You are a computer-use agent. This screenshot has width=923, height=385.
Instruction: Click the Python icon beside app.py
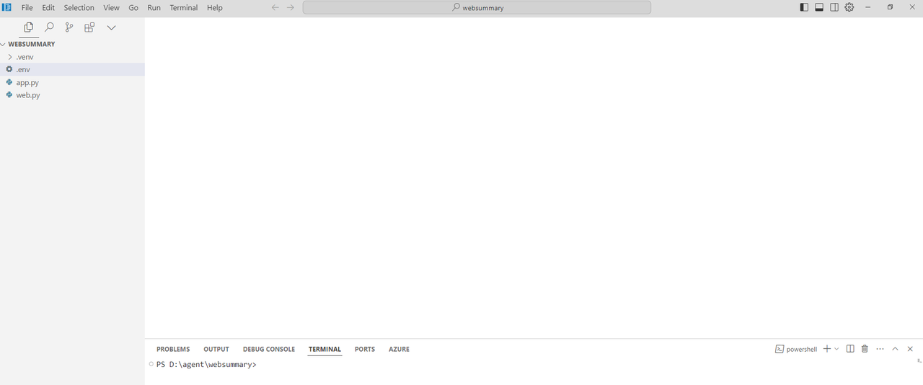click(x=9, y=82)
